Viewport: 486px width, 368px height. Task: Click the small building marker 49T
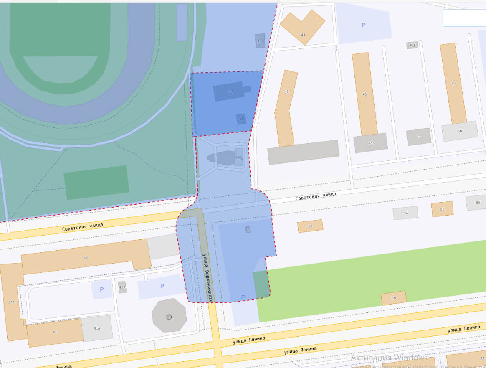412,45
